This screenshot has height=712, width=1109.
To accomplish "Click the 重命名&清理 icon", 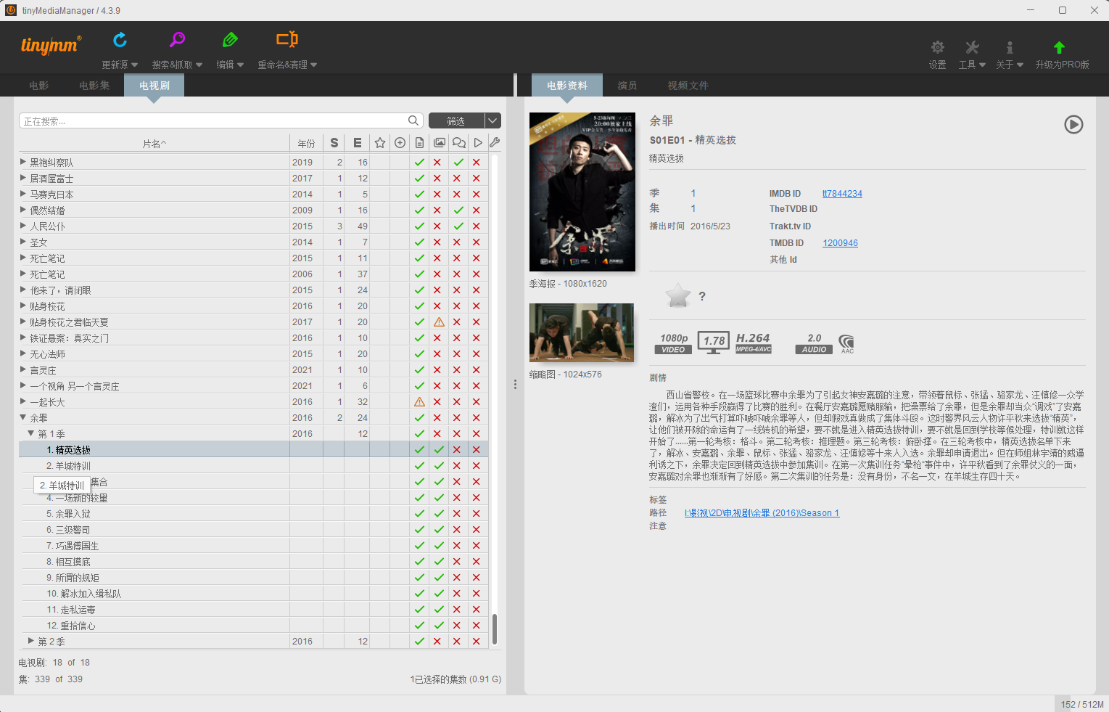I will pyautogui.click(x=287, y=40).
